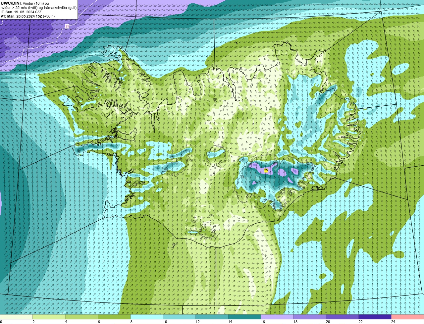Viewport: 424px width, 324px height.
Task: Click the dark teal 14–16 m/s legend swatch
Action: coord(245,317)
